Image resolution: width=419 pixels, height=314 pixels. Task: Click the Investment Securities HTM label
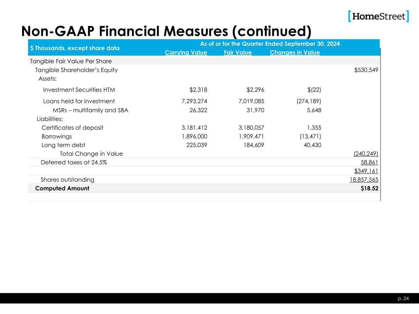[x=79, y=90]
